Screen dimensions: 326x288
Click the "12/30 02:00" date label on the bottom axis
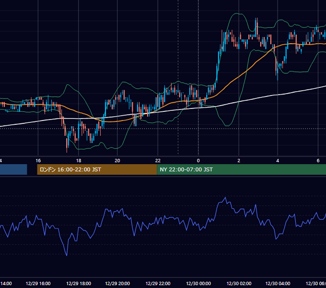click(239, 283)
